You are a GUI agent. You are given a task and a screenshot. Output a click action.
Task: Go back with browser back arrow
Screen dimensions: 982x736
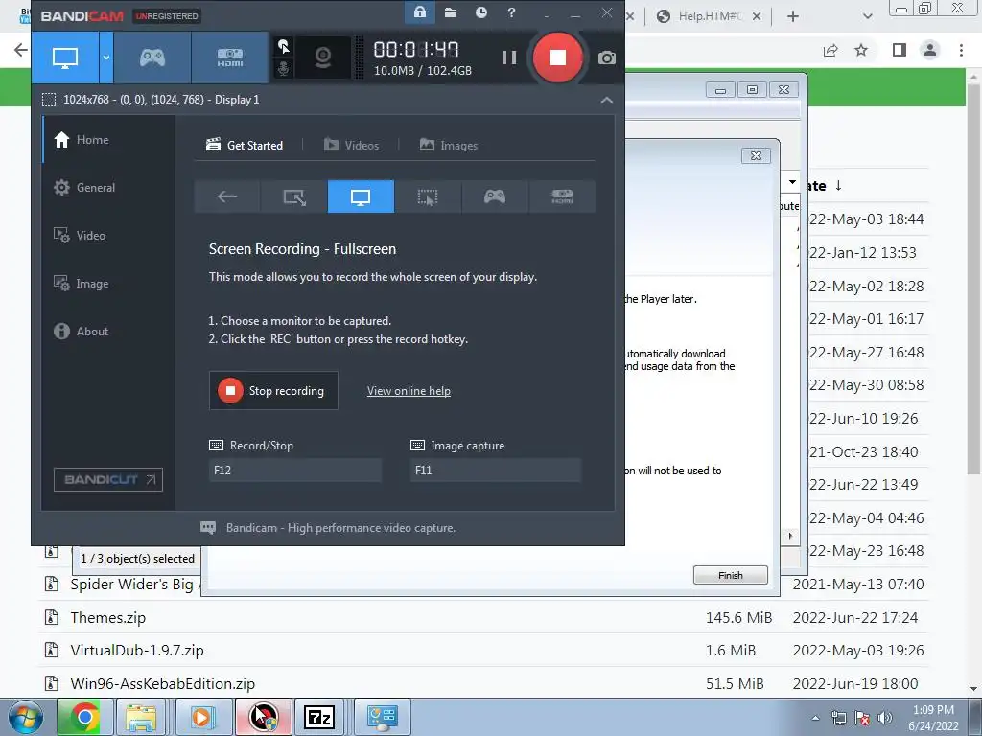click(x=20, y=50)
